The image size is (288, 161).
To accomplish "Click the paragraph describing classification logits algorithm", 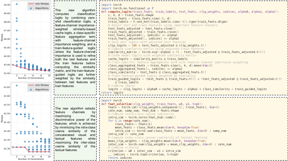I will [75, 48].
